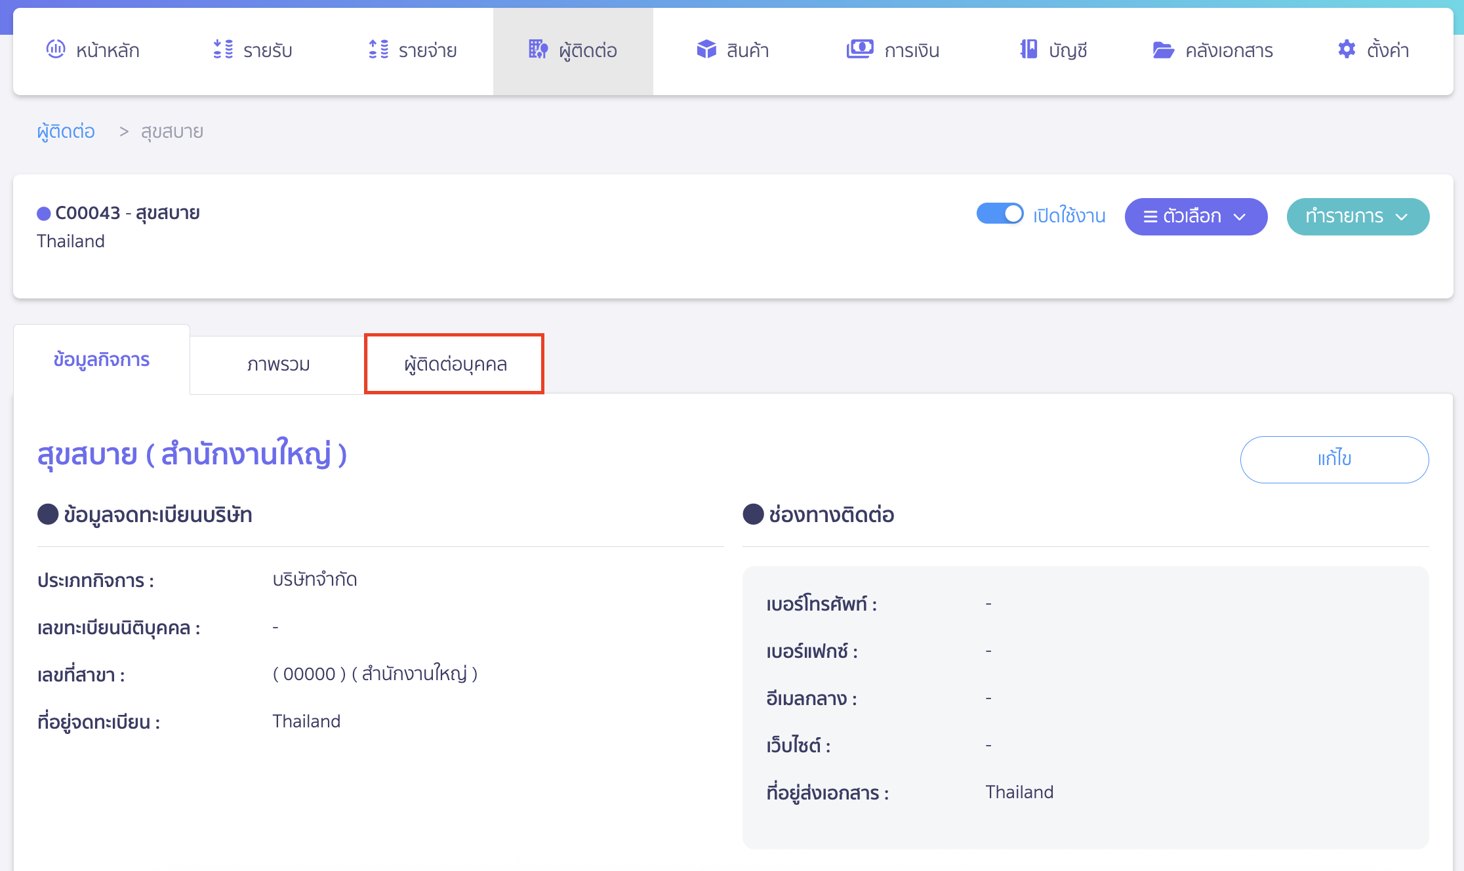Select the รายรับ income menu icon
The height and width of the screenshot is (871, 1464).
tap(222, 49)
